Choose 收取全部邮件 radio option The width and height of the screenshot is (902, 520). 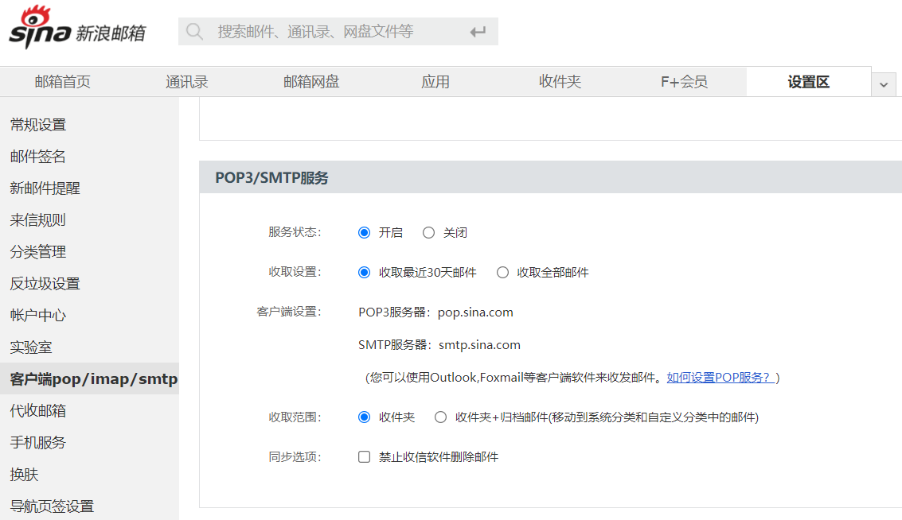coord(503,273)
